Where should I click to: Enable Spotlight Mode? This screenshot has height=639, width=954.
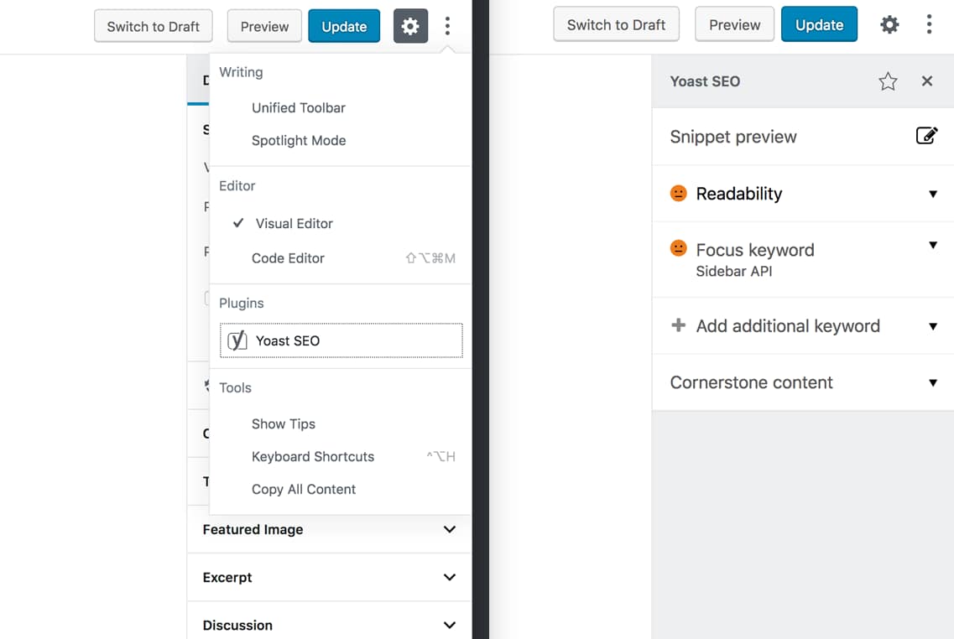(298, 140)
